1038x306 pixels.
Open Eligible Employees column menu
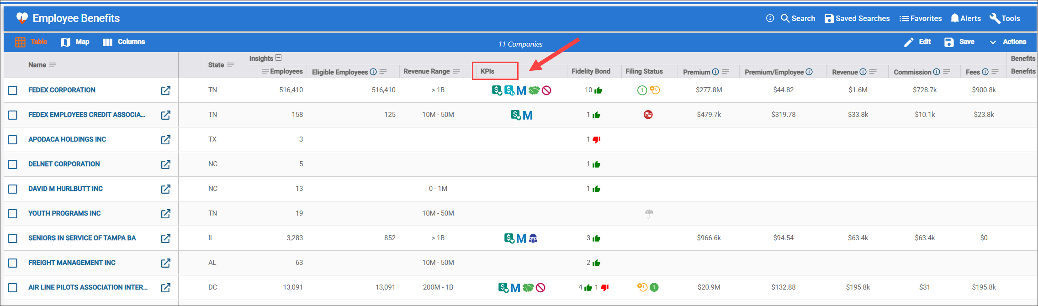tap(383, 71)
